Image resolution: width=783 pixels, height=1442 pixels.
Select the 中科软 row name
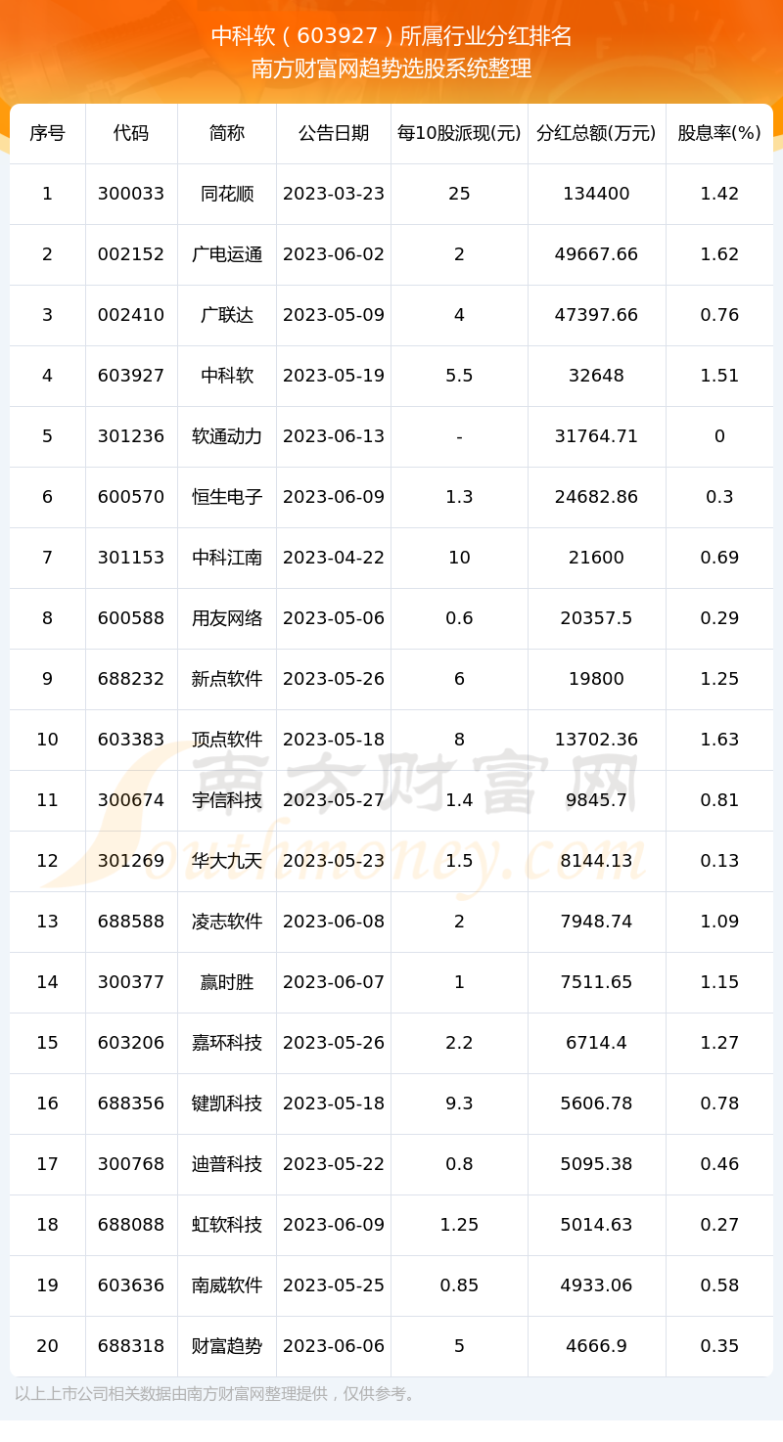[227, 376]
